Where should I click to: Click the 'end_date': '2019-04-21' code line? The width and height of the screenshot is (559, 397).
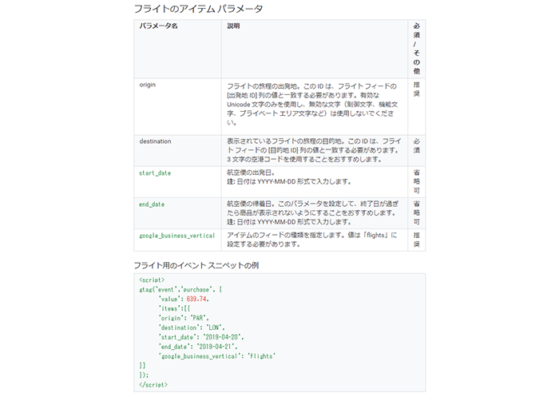coord(198,347)
